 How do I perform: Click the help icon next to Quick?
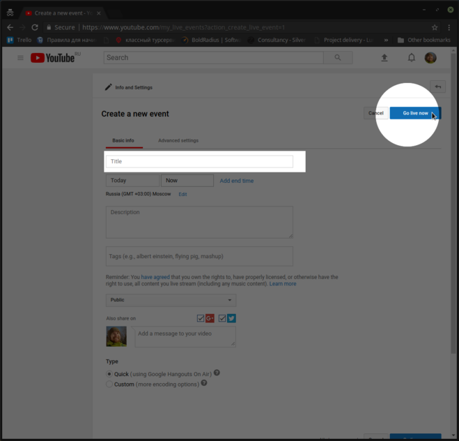pos(217,373)
